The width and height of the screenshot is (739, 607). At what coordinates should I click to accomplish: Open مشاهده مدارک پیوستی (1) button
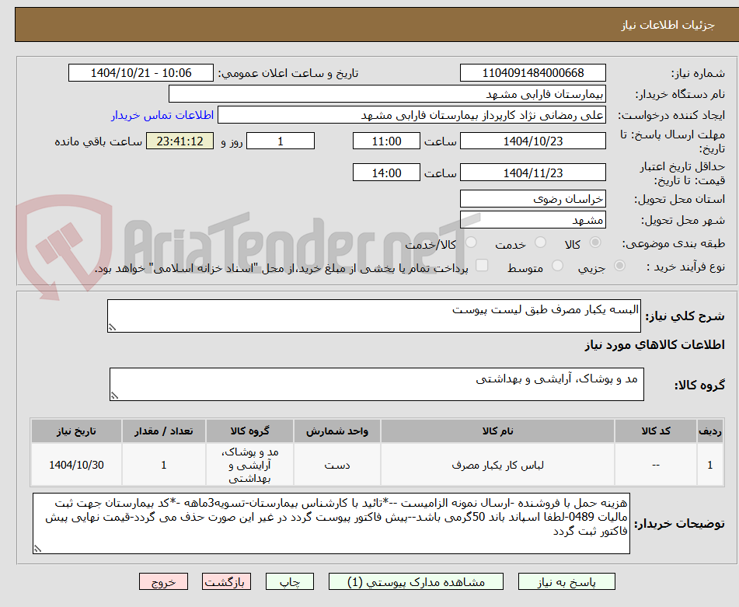pyautogui.click(x=417, y=581)
